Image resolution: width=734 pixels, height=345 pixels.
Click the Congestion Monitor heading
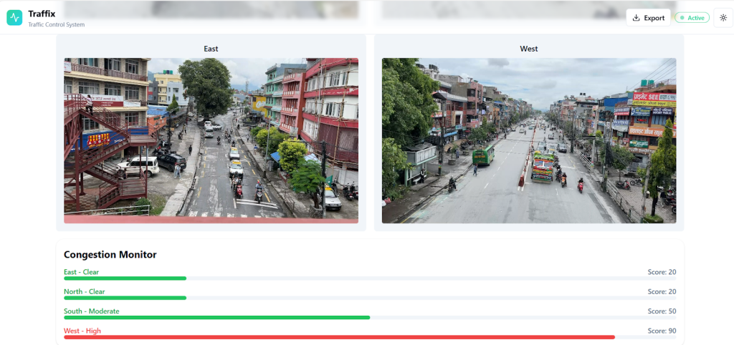[x=110, y=255]
